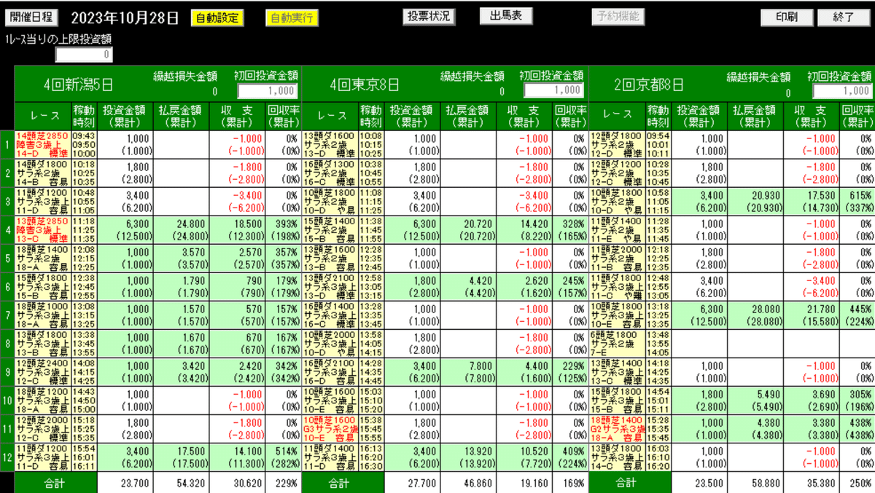The width and height of the screenshot is (875, 493).
Task: Select the 2回京都8日 venue header
Action: coord(650,84)
